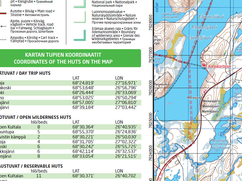
Task: Select longitude value 26°40,702
Action: coord(126,176)
